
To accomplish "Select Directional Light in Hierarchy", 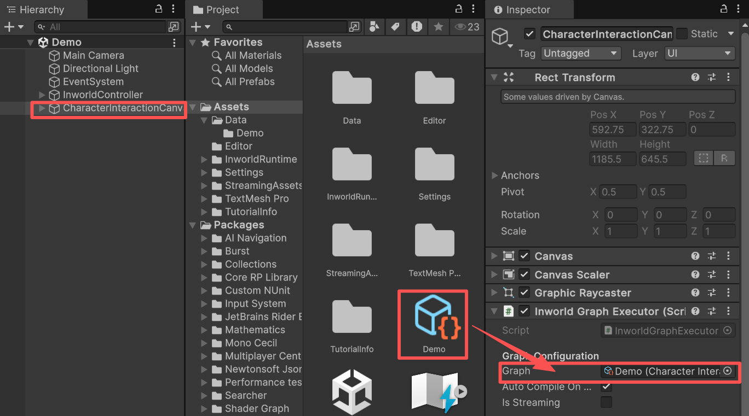I will click(x=100, y=68).
